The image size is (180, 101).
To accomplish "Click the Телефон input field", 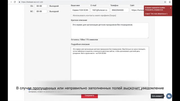I will point(120,10).
